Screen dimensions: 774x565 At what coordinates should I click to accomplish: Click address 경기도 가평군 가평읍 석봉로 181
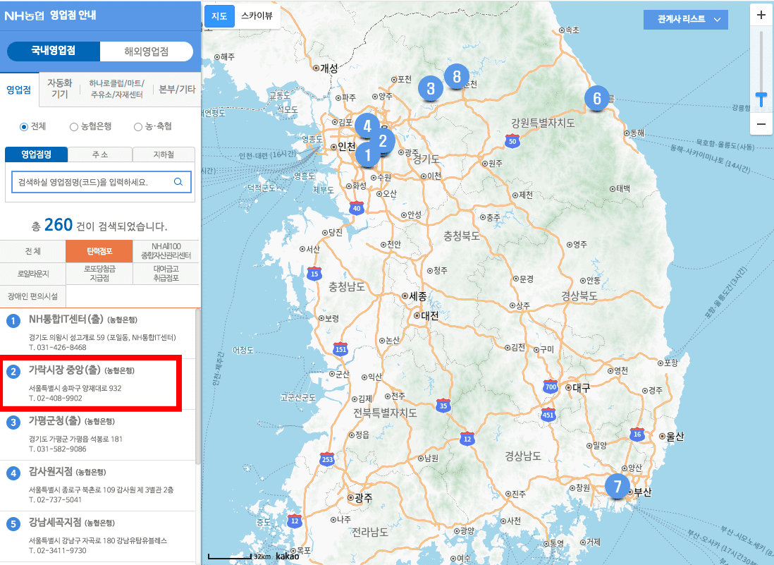tap(75, 439)
